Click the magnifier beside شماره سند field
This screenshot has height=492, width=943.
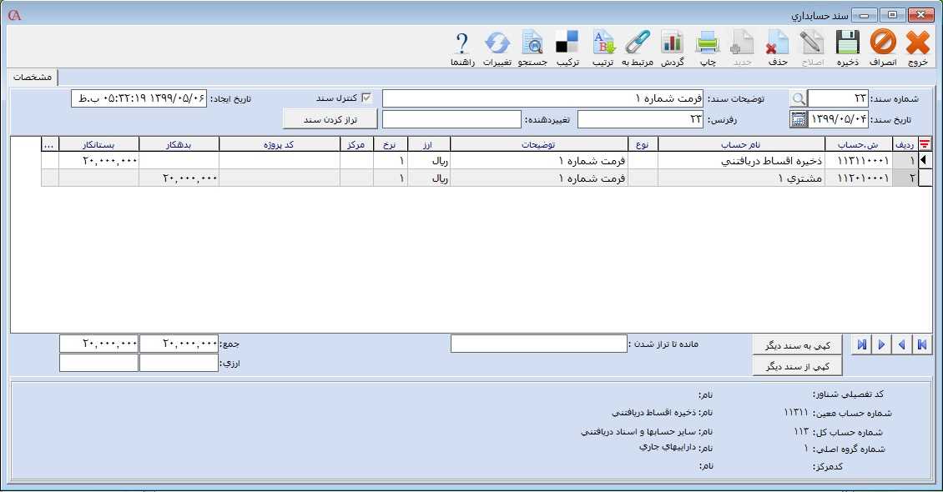[799, 97]
